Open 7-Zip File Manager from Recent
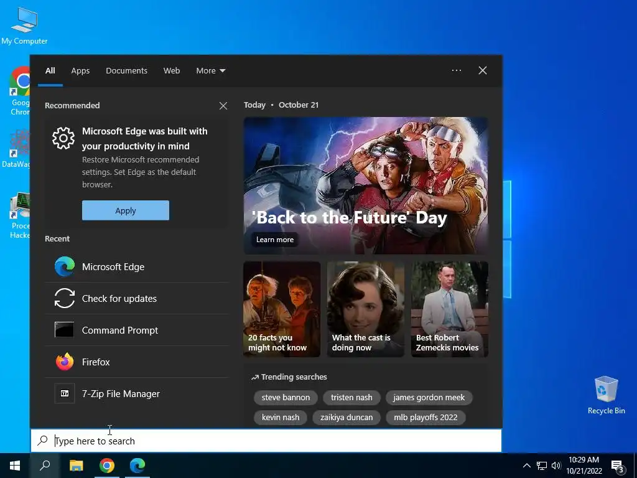This screenshot has height=478, width=637. [137, 393]
